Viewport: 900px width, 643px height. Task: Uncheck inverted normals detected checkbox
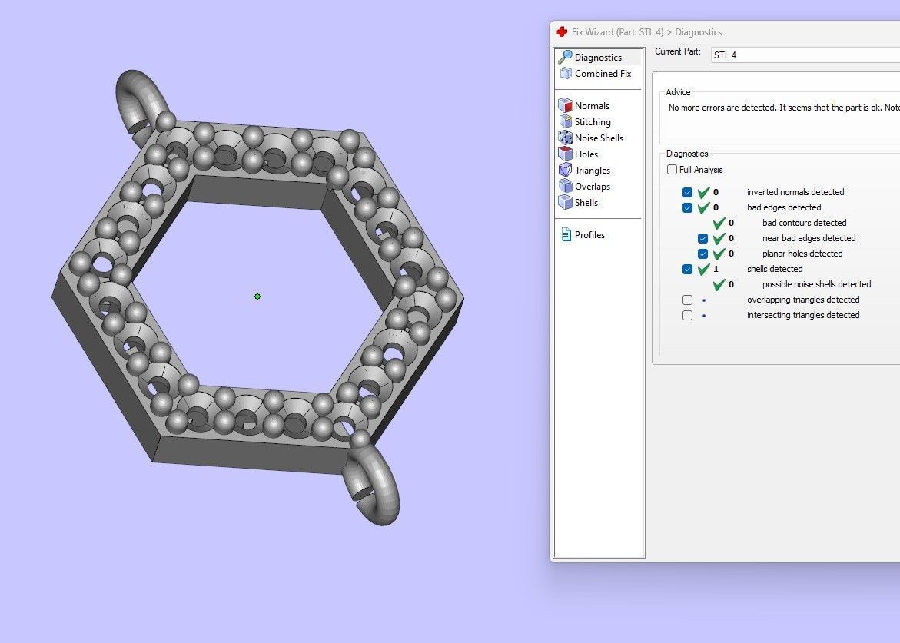pyautogui.click(x=687, y=192)
